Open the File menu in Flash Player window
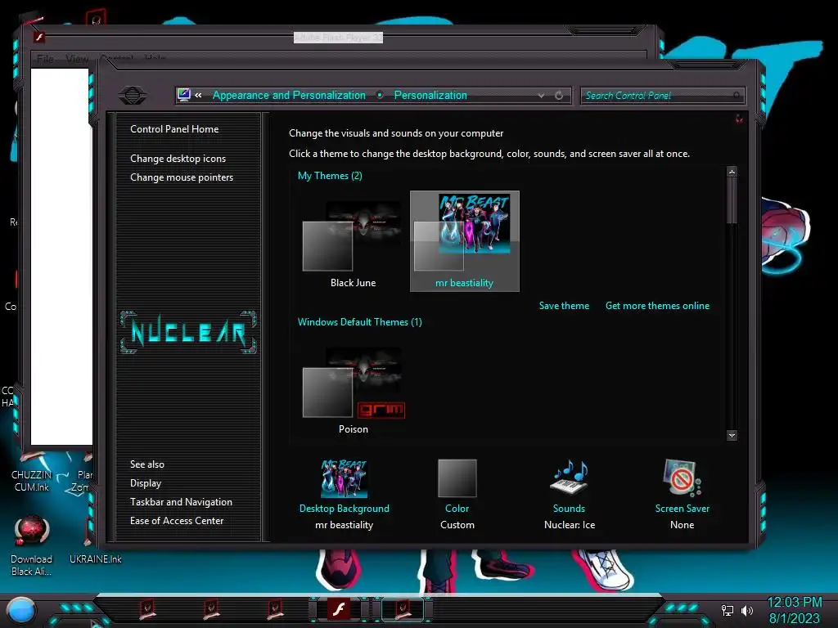This screenshot has width=838, height=628. point(46,59)
